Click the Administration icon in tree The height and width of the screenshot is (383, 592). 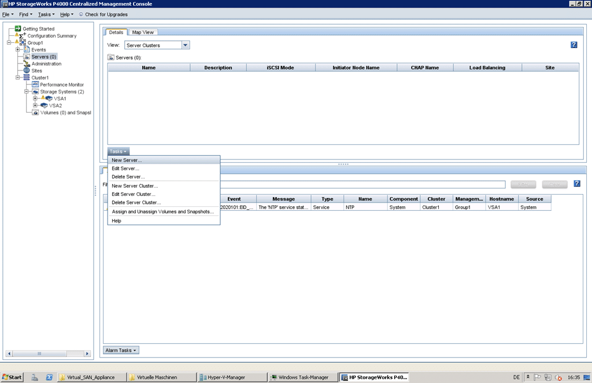27,64
